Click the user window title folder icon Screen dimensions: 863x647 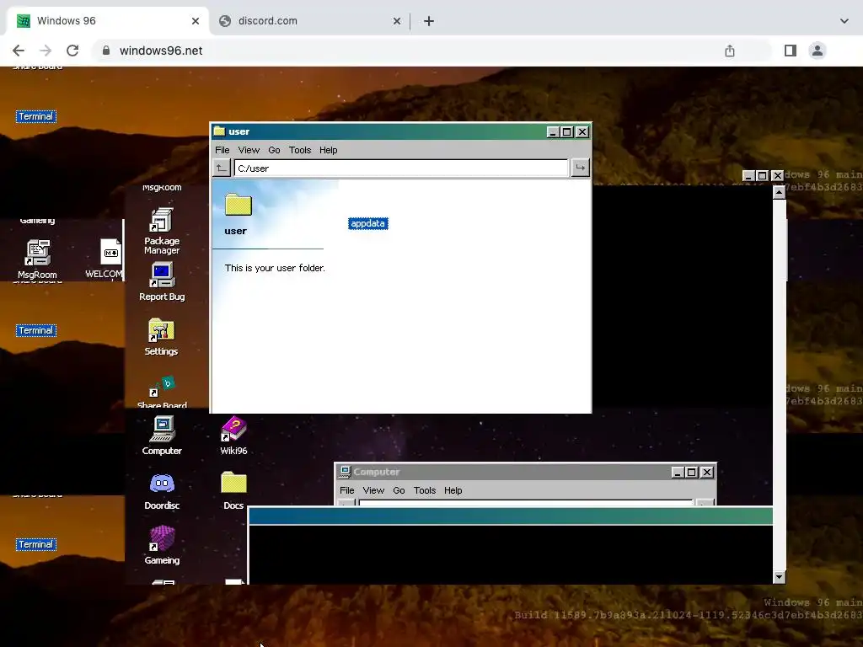219,131
